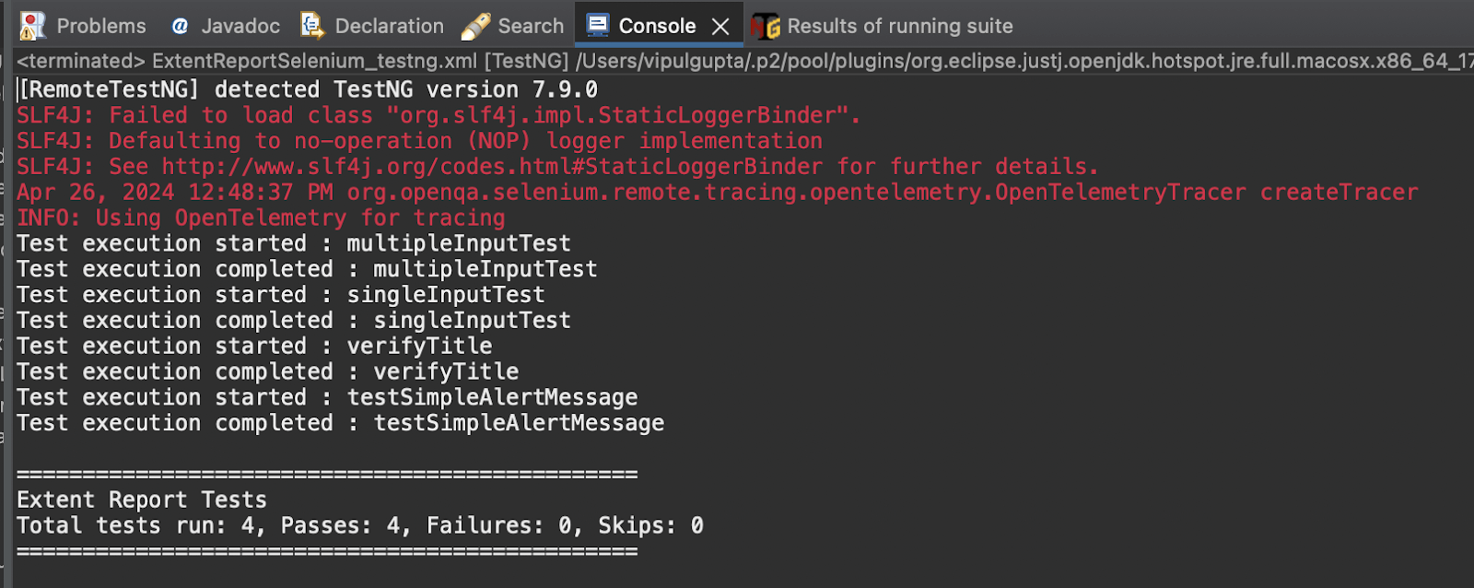Select the RemoteTestNG version line
The image size is (1474, 588).
coord(309,88)
